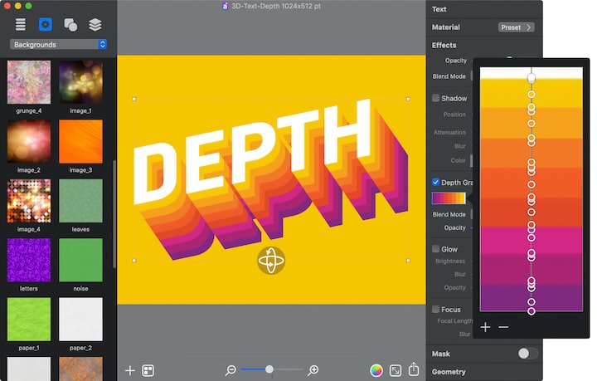
Task: Select the bottom purple gradient stop
Action: [531, 311]
